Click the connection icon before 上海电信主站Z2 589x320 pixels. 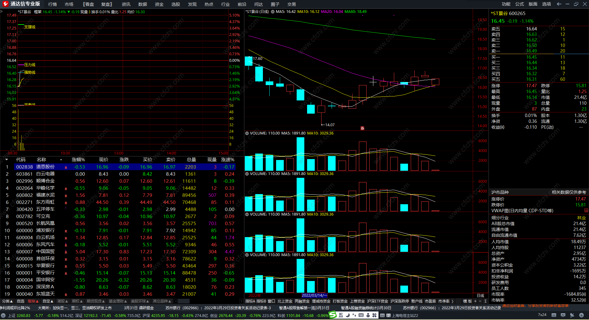pos(383,315)
